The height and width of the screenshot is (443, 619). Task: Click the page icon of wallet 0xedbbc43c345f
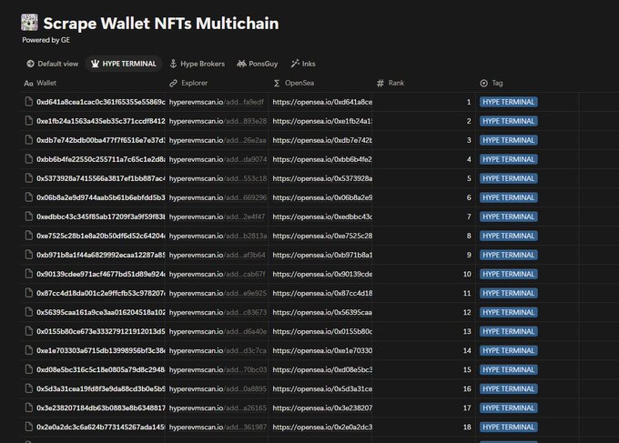(29, 216)
